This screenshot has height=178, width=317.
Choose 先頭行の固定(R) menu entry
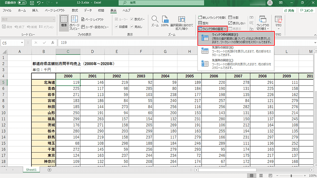tap(236, 51)
